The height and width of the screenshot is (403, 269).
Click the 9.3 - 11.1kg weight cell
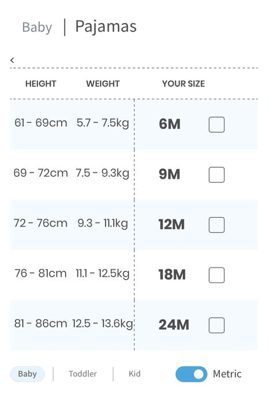pyautogui.click(x=103, y=223)
